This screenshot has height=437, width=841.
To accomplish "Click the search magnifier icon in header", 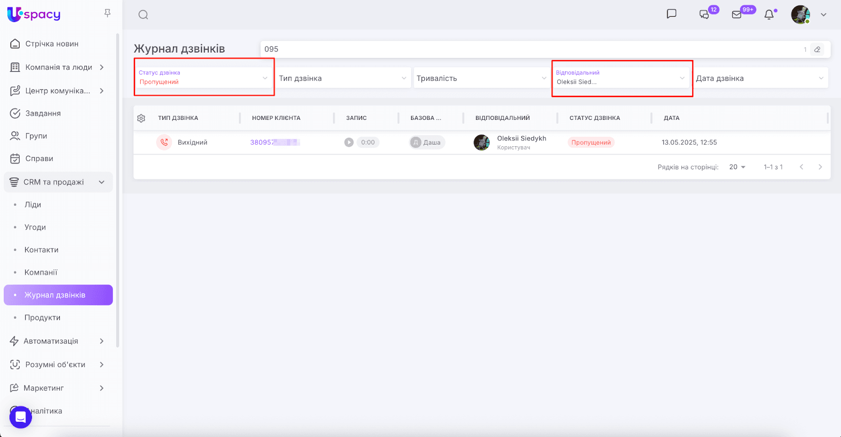I will (143, 15).
